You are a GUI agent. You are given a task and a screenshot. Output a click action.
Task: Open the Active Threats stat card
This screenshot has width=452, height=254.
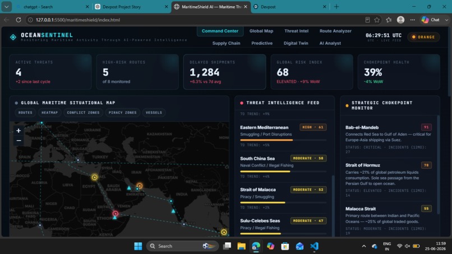(x=50, y=72)
